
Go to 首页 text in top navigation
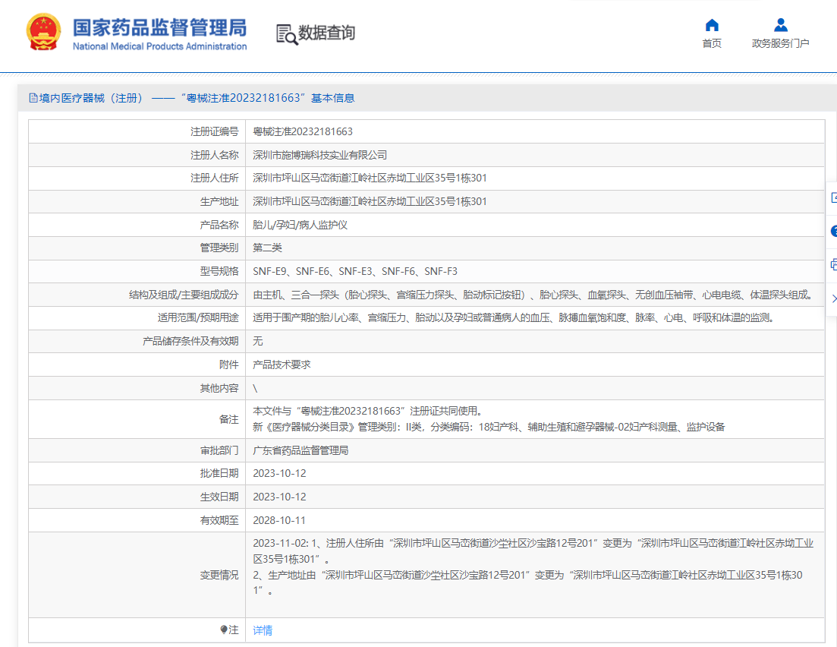pos(712,43)
